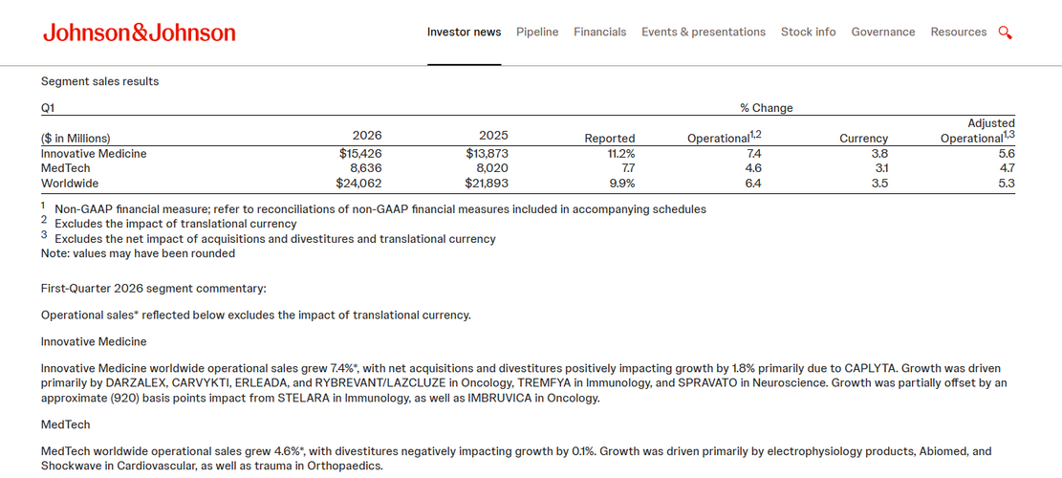Go to the Johnson & Johnson home logo

[x=139, y=33]
